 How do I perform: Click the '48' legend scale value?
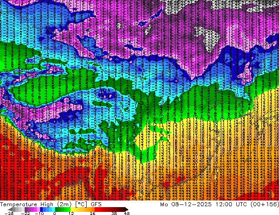click(x=127, y=213)
